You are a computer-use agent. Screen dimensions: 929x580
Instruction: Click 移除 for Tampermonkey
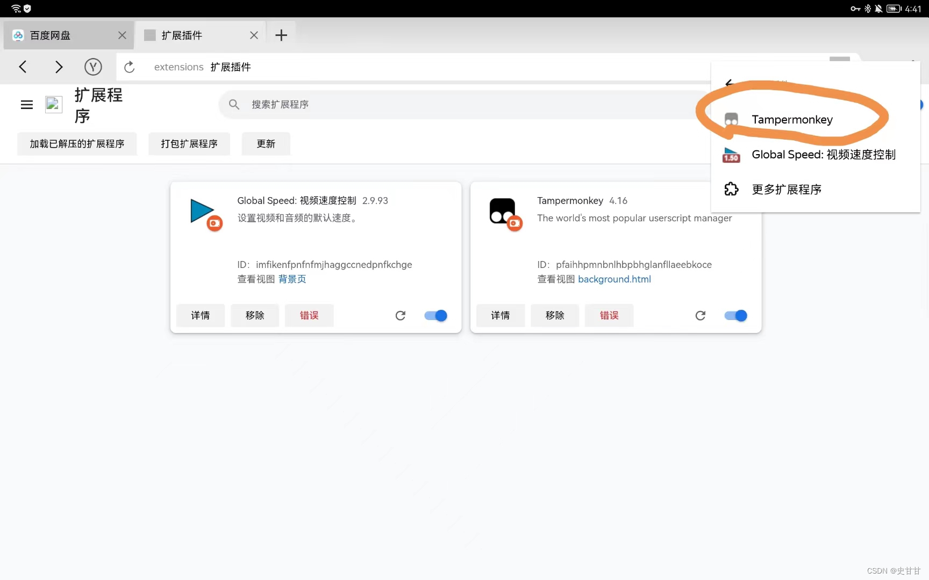(x=555, y=316)
